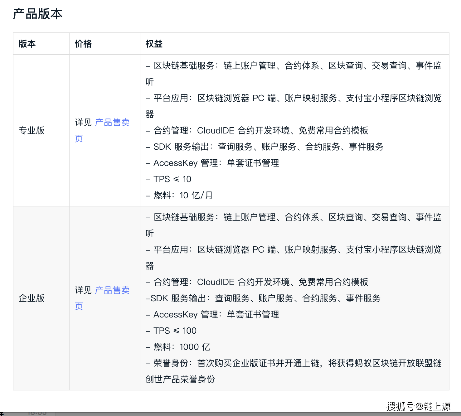Click the 搜狐号@链上源 watermark
The height and width of the screenshot is (416, 461).
point(418,406)
